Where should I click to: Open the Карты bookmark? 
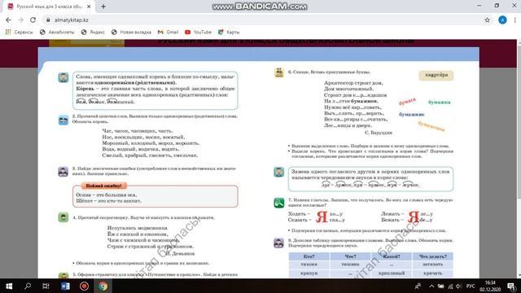(x=229, y=33)
